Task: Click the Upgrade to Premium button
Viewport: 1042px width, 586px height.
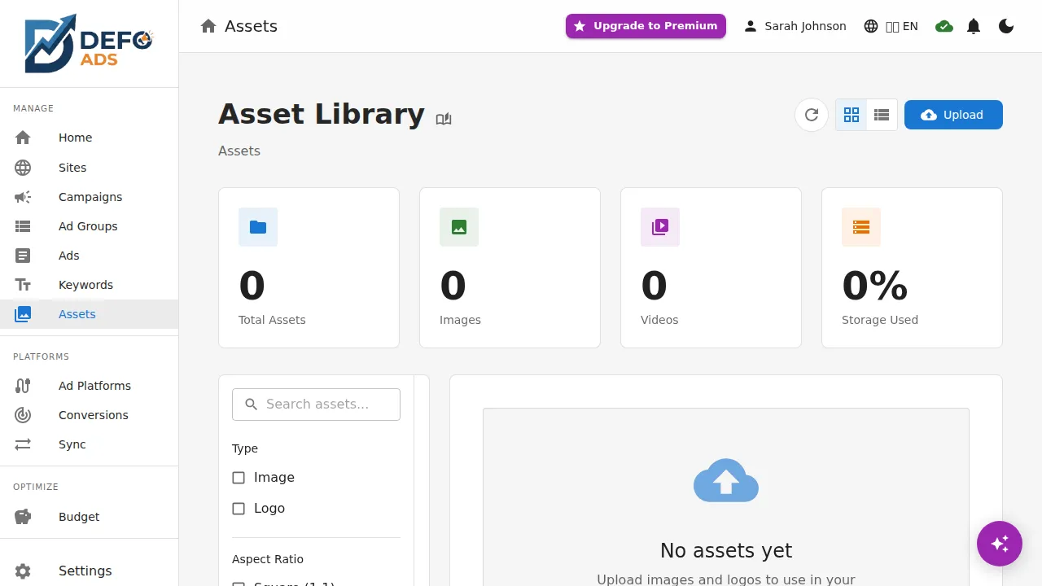Action: pos(646,26)
